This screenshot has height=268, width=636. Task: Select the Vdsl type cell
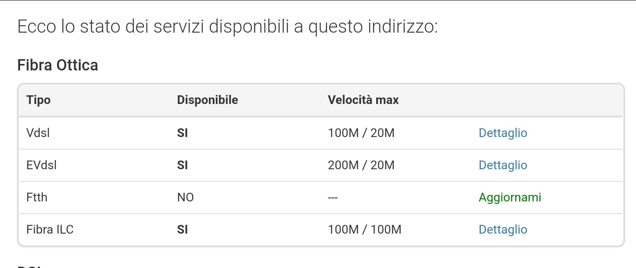(x=38, y=133)
